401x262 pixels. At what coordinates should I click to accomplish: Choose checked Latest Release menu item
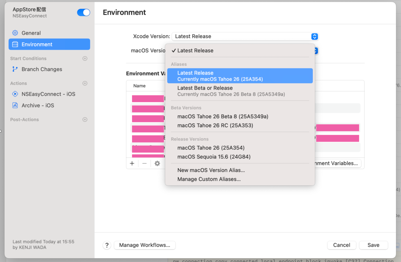tap(240, 51)
